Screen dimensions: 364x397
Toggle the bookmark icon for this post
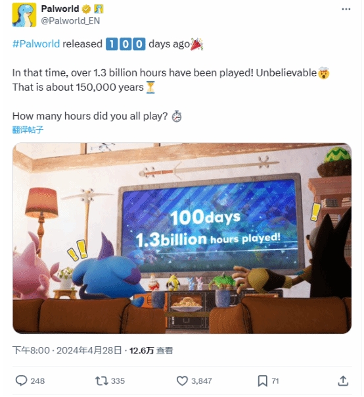pos(262,381)
